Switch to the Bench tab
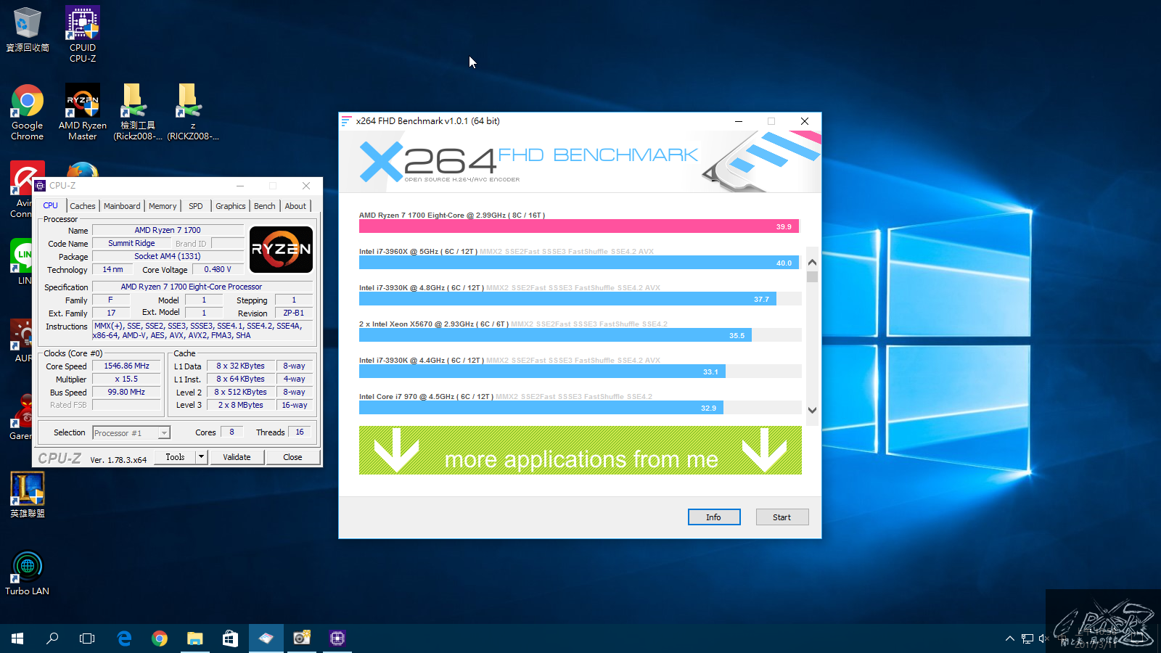 [265, 207]
